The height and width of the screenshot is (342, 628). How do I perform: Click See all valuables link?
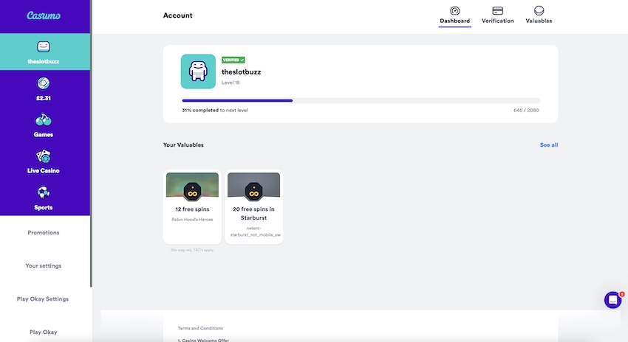point(549,145)
